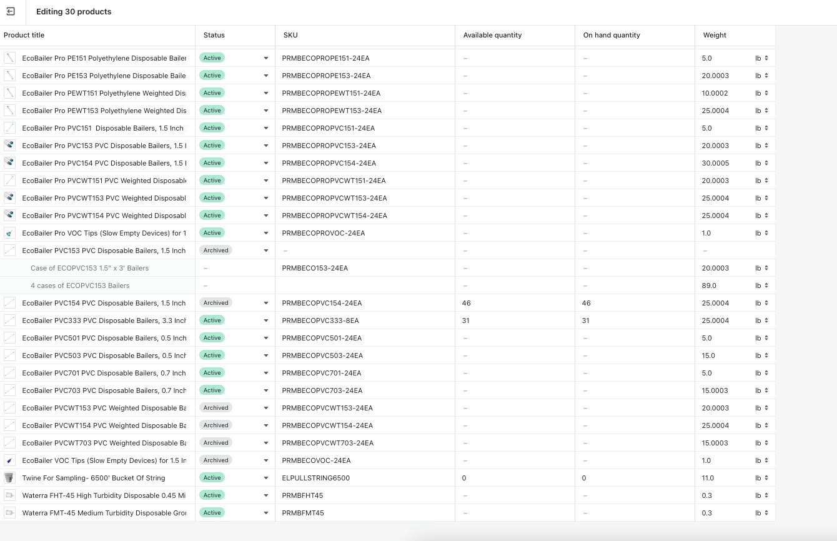The image size is (837, 541).
Task: Click the SKU column header
Action: (x=290, y=35)
